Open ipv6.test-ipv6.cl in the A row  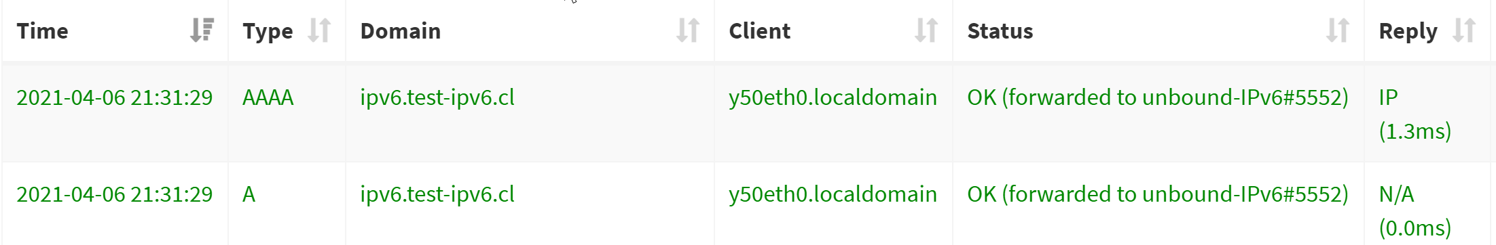pos(437,194)
